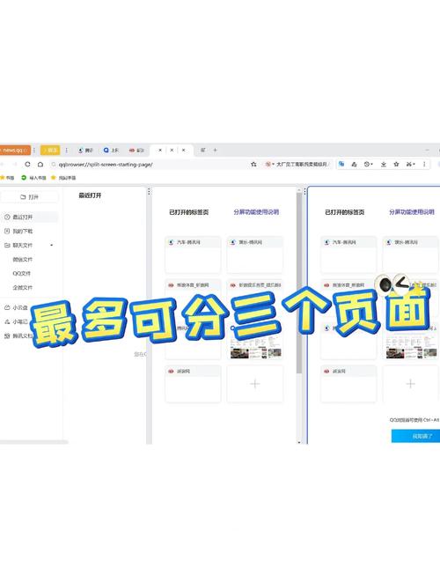
Task: Go to the browser home page icon
Action: click(40, 165)
